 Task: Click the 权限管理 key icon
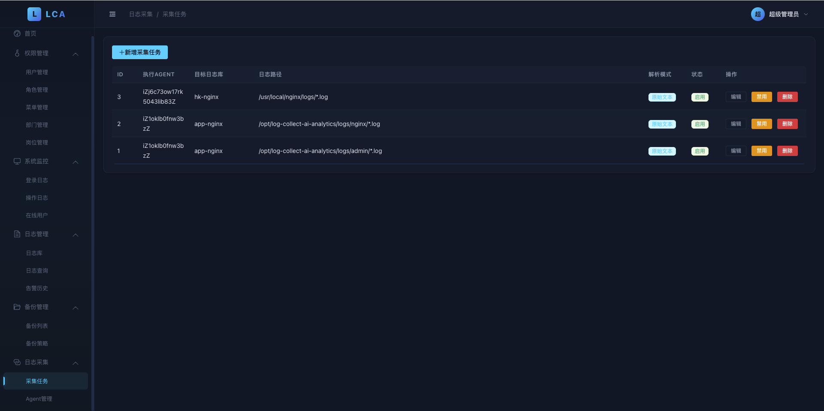pos(17,53)
